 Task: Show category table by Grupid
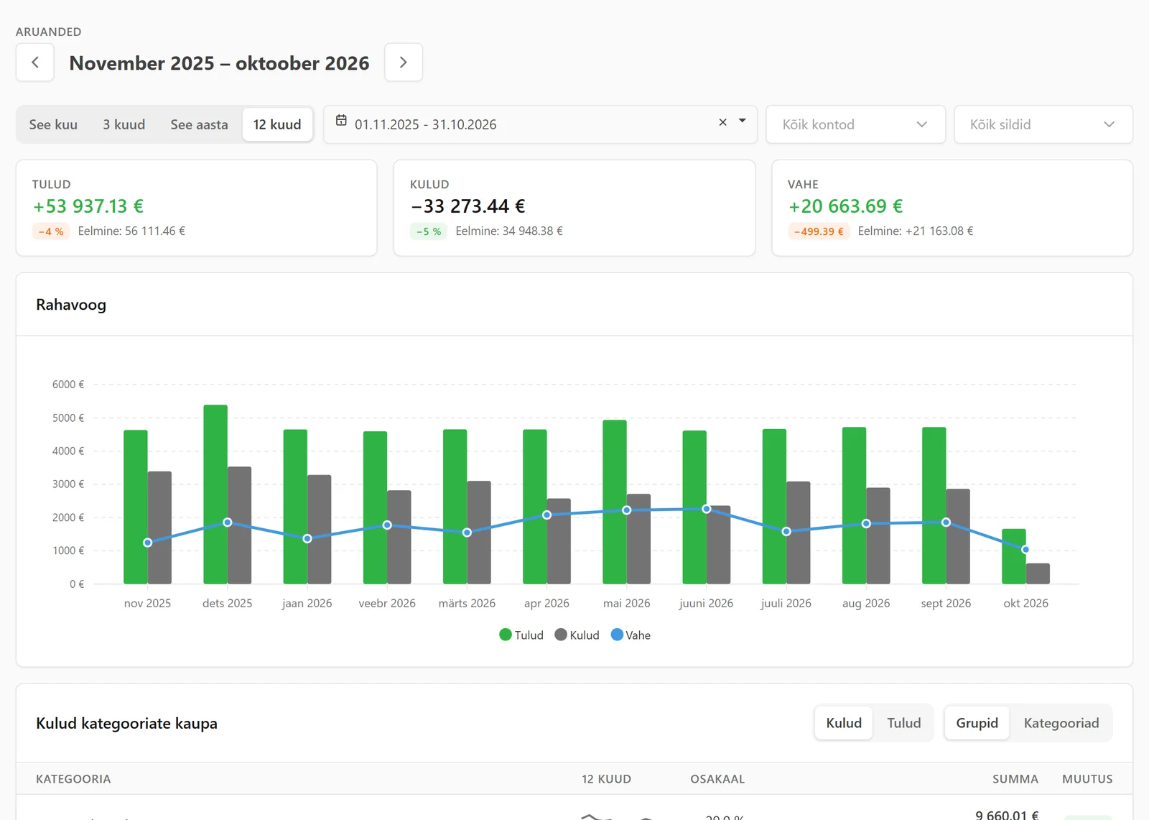tap(977, 723)
